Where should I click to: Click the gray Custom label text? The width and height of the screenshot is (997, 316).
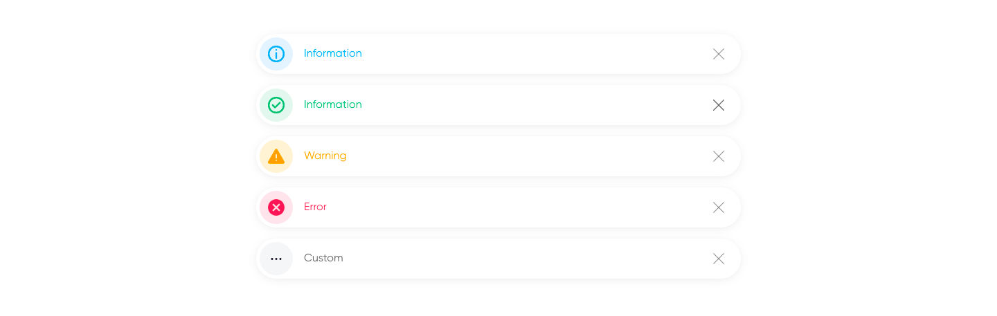coord(323,258)
